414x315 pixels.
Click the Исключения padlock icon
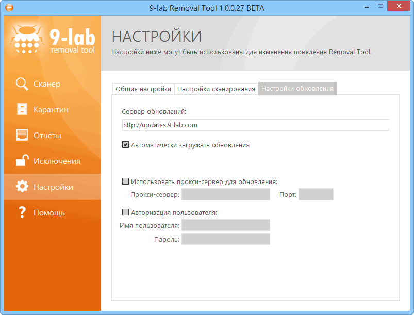[x=22, y=160]
